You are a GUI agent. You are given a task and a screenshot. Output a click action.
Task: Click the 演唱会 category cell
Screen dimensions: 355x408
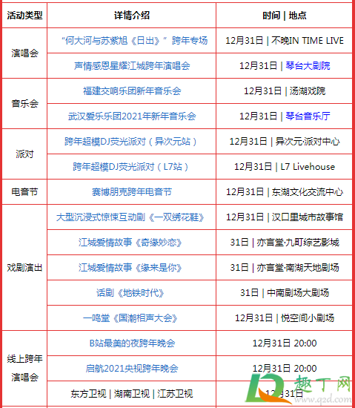24,53
